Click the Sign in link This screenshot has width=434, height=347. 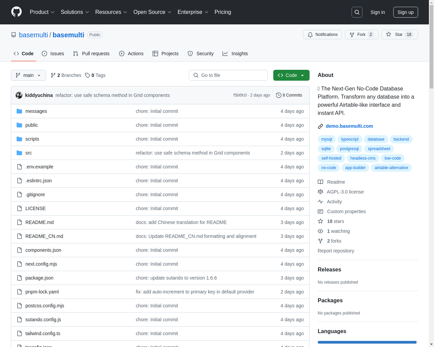378,12
